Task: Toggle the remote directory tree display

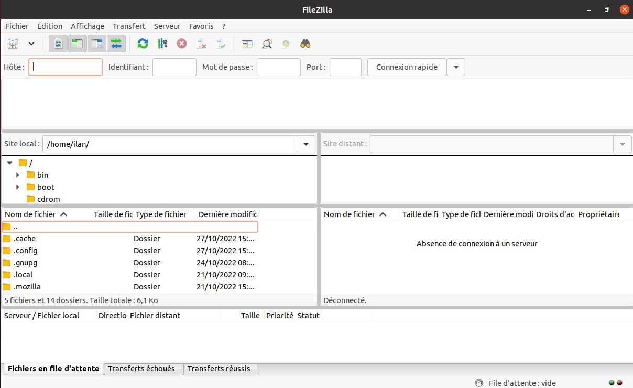Action: pyautogui.click(x=97, y=44)
